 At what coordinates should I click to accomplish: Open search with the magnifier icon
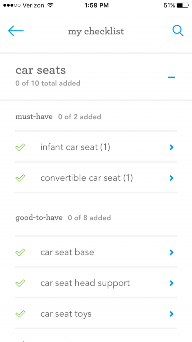(178, 31)
